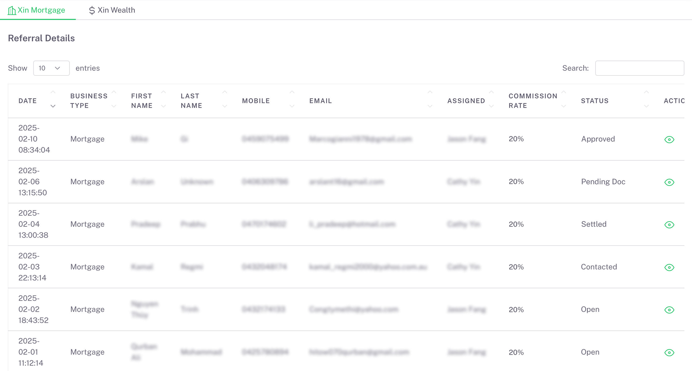Sort by the Mobile column header
Image resolution: width=692 pixels, height=371 pixels.
(x=256, y=101)
